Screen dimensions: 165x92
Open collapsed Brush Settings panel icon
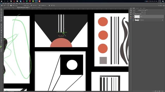pyautogui.click(x=131, y=9)
